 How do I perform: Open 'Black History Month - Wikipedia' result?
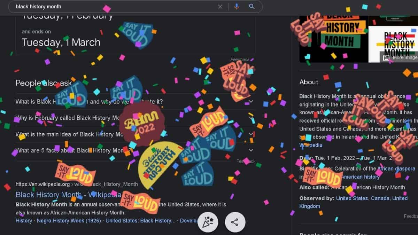click(68, 194)
